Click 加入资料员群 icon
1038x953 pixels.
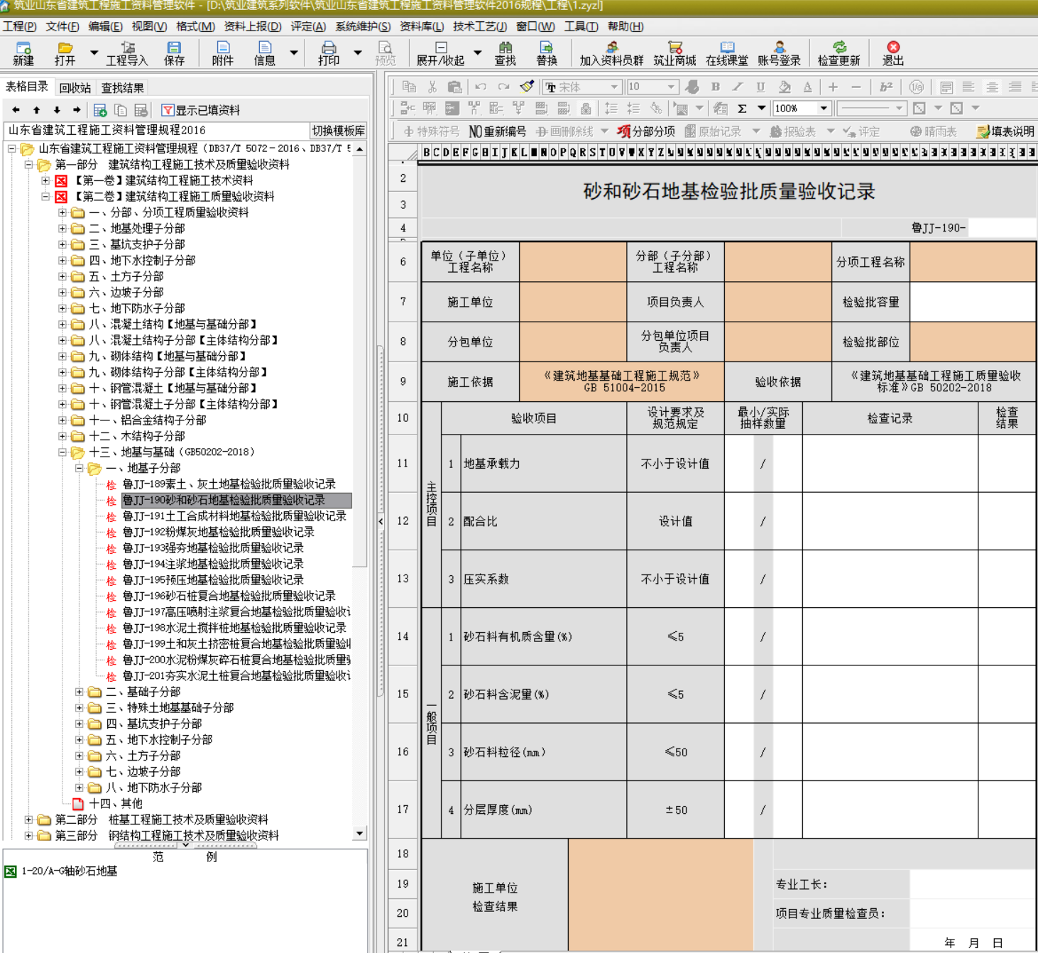coord(611,53)
